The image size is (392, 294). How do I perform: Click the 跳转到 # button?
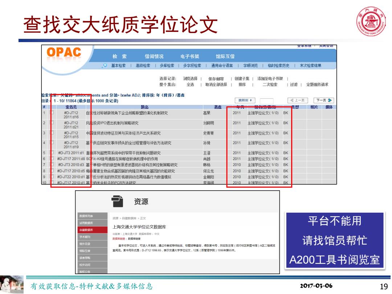[x=245, y=100]
